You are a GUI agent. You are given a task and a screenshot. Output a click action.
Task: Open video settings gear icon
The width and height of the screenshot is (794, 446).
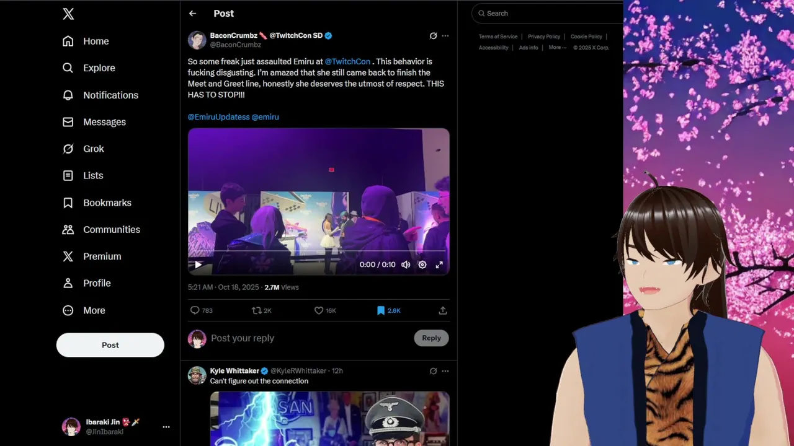tap(422, 265)
